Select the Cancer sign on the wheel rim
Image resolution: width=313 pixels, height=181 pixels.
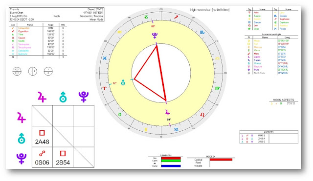[x=176, y=129]
